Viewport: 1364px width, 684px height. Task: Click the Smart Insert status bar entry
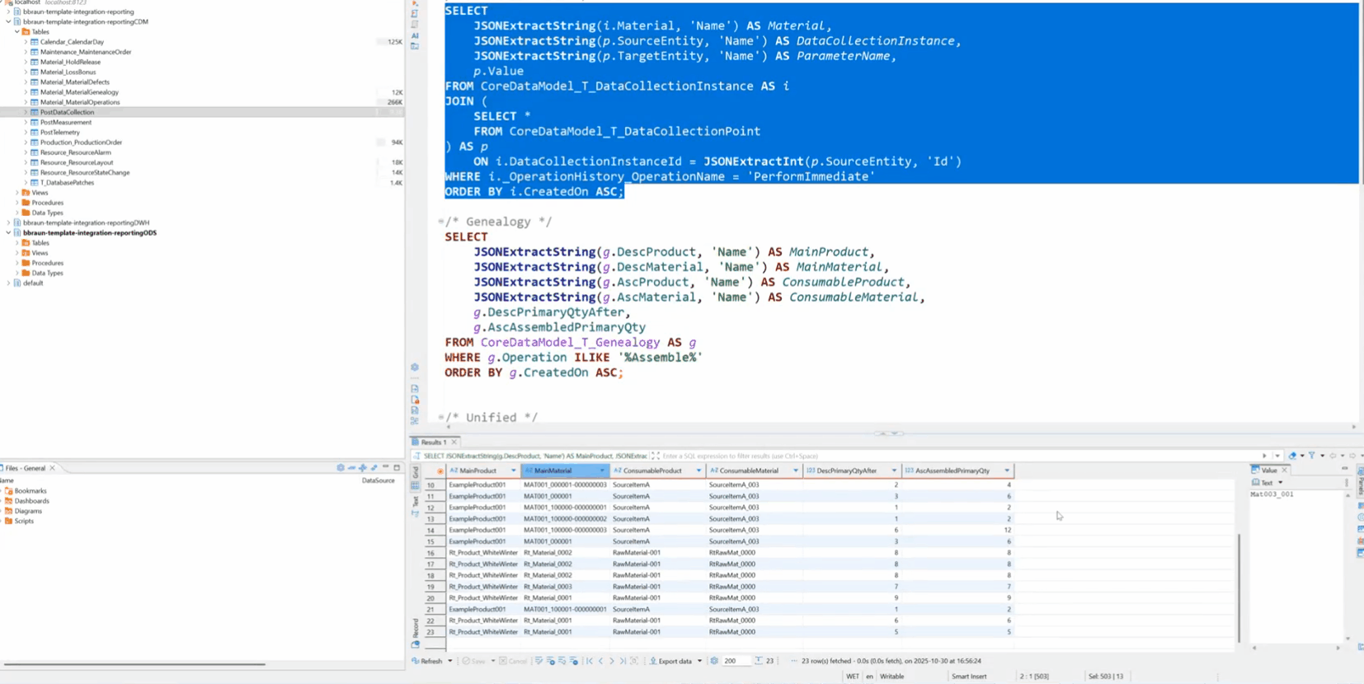[x=969, y=677]
